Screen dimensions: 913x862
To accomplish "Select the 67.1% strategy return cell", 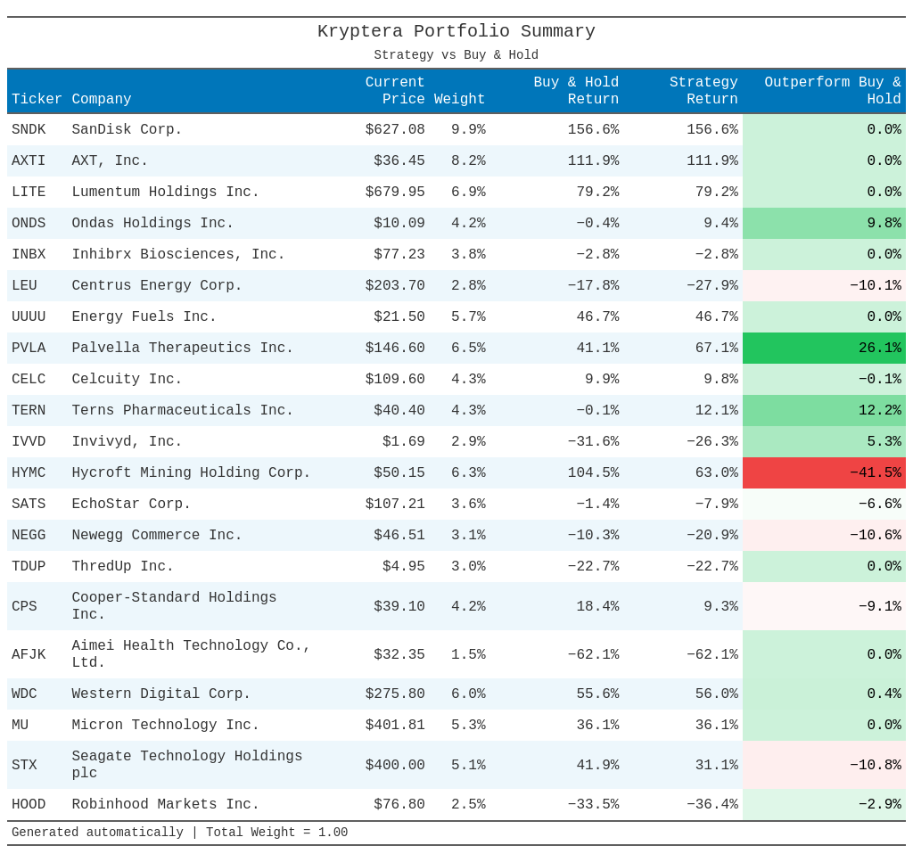I will pyautogui.click(x=716, y=348).
